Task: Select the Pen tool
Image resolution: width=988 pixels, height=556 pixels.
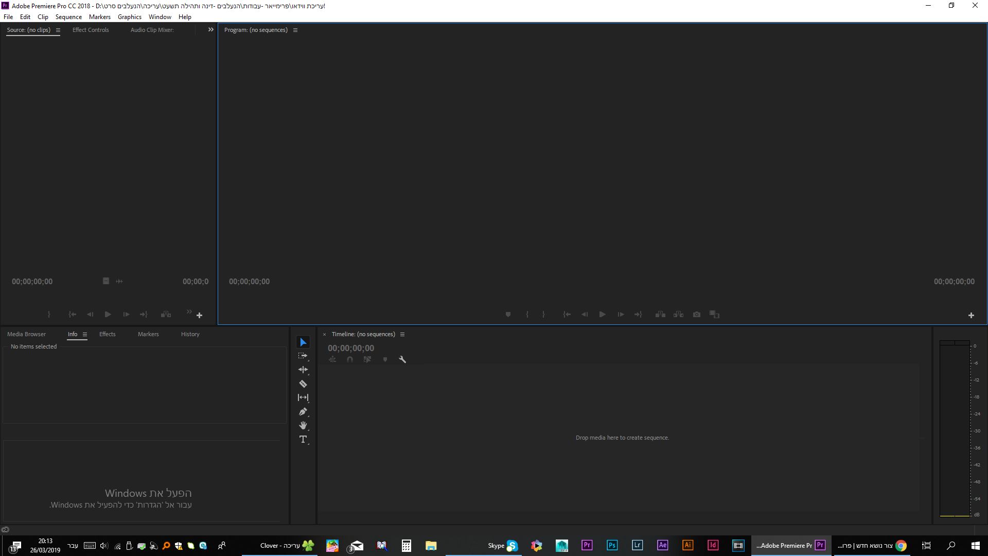Action: 303,412
